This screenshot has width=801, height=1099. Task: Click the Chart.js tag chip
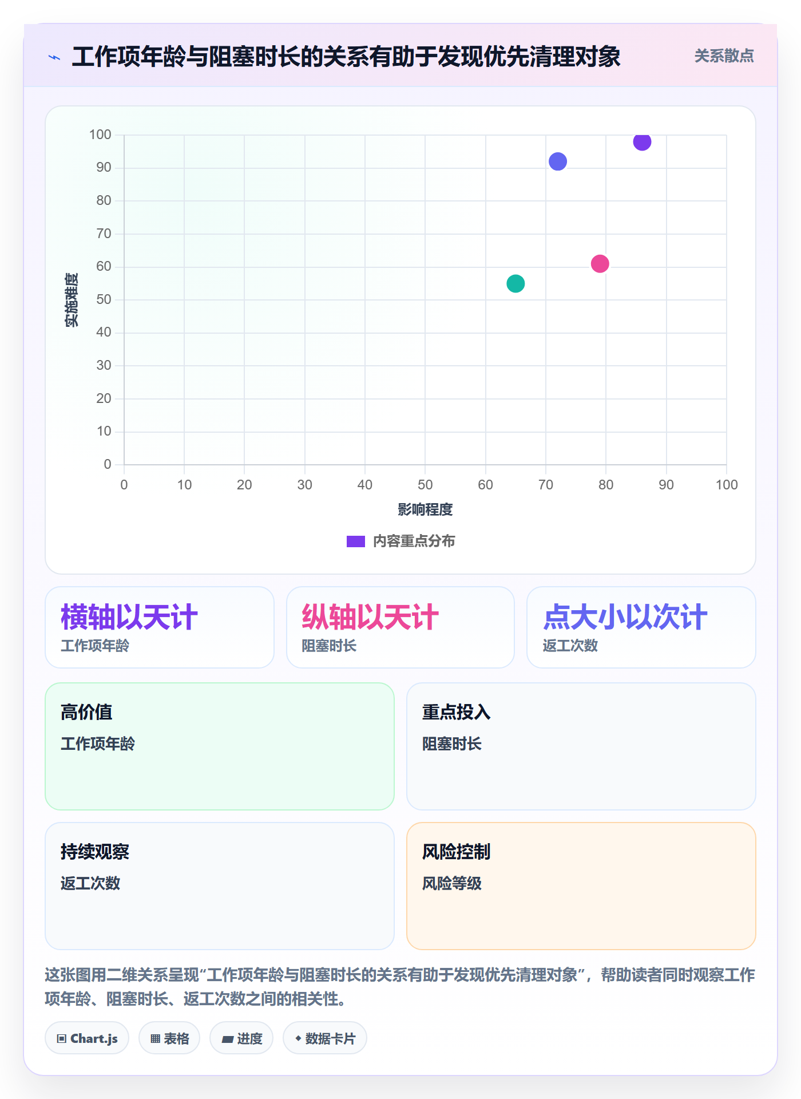click(x=87, y=1038)
